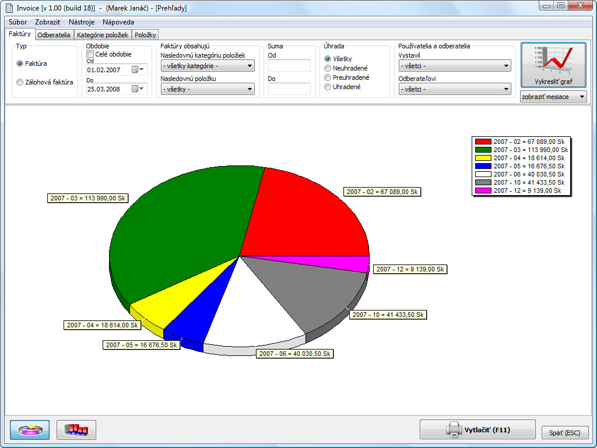597x448 pixels.
Task: Open the Nasledovnú položku dropdown
Action: click(x=208, y=89)
